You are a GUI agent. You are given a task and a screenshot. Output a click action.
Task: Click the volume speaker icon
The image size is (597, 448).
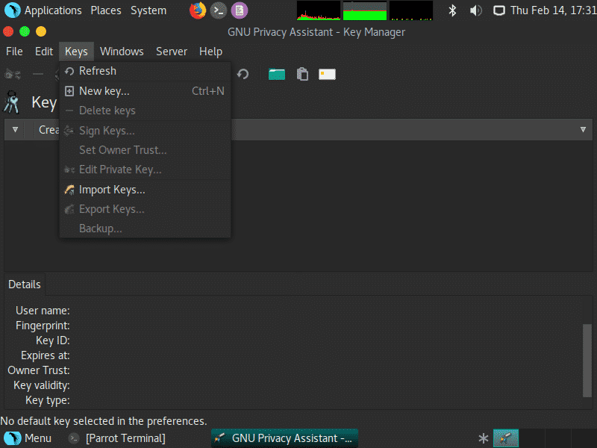(x=475, y=10)
